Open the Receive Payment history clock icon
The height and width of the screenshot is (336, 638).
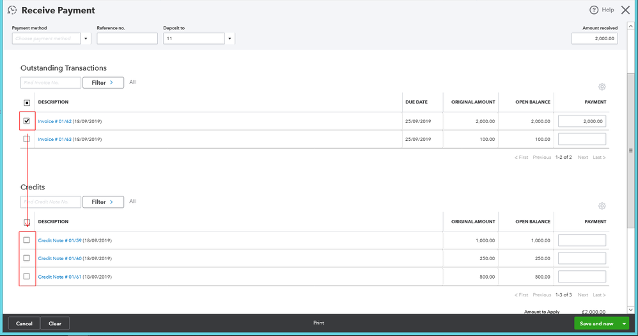pyautogui.click(x=12, y=10)
